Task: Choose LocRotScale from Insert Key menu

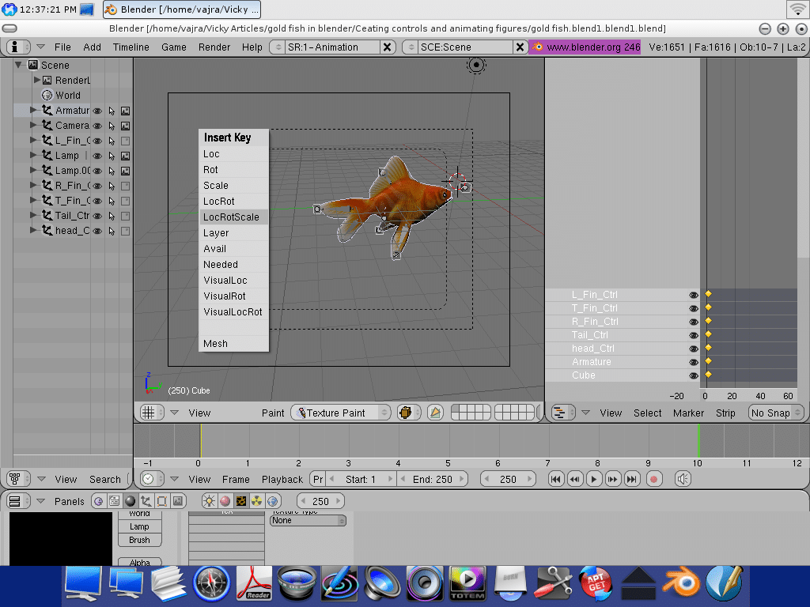Action: click(x=233, y=217)
